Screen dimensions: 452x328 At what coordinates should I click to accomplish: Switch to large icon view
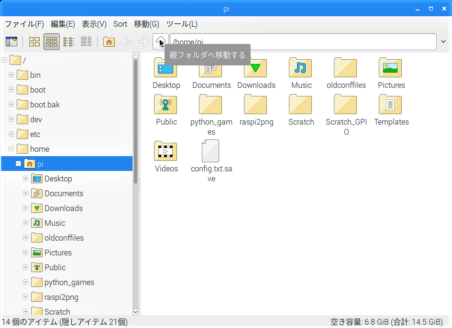coord(34,42)
